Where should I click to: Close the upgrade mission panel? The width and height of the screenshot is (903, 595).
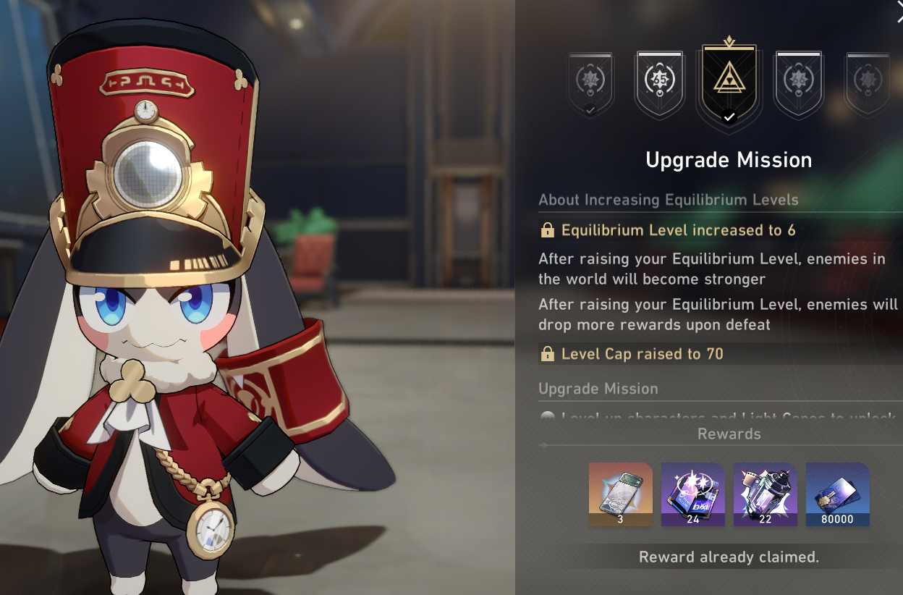click(x=899, y=10)
